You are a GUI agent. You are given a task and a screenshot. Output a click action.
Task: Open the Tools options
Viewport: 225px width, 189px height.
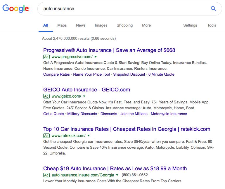(x=212, y=25)
